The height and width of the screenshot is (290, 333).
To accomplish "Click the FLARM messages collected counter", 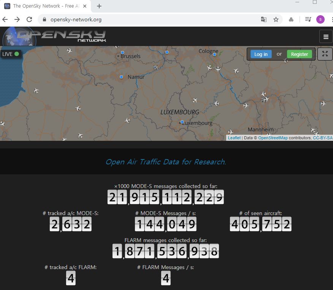I will coord(166,251).
